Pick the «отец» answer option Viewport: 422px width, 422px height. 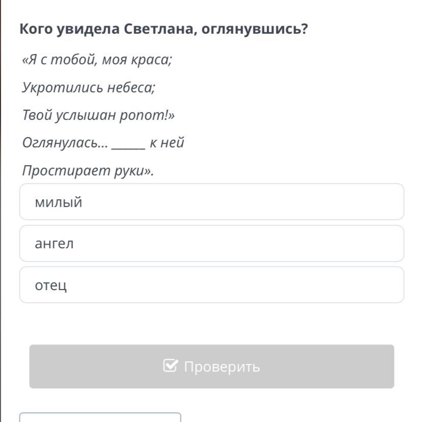click(x=212, y=285)
